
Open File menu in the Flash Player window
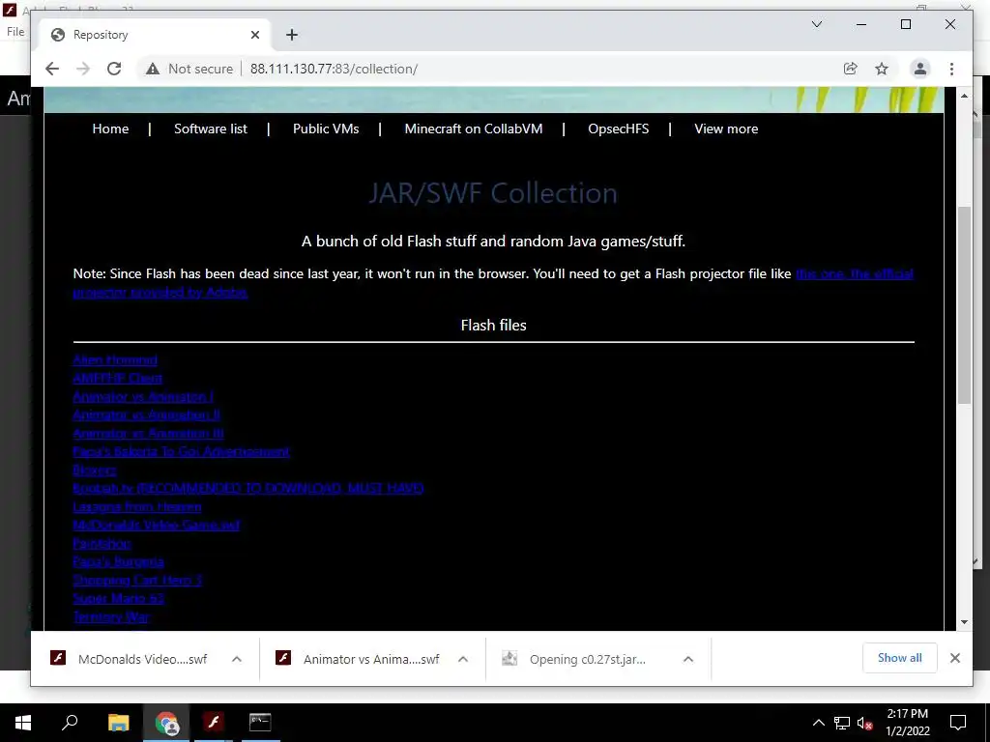click(15, 32)
